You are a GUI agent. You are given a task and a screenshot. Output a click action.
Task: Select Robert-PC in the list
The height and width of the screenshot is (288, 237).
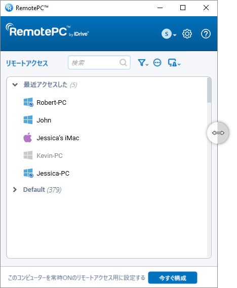[52, 102]
